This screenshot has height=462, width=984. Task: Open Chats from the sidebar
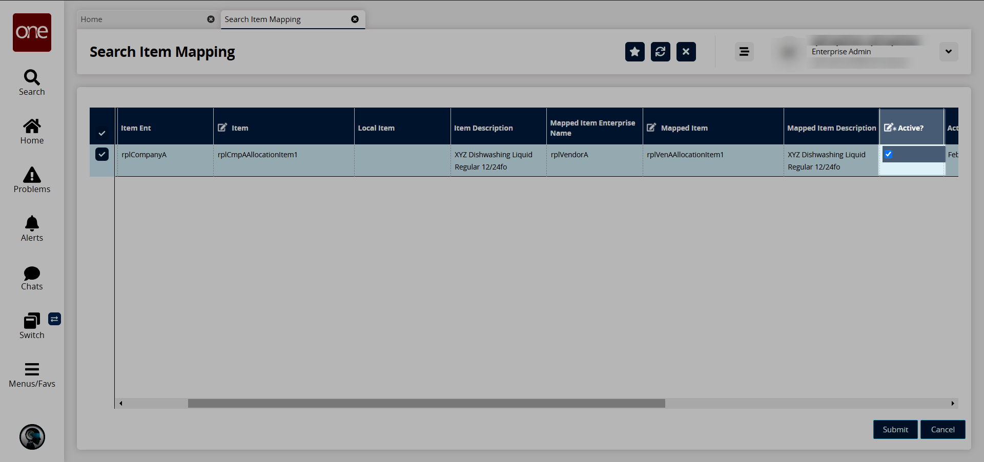[x=32, y=278]
